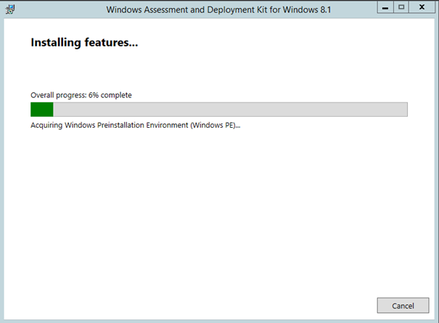Maximize the Deployment Kit installer window
Image resolution: width=439 pixels, height=323 pixels.
(x=401, y=7)
